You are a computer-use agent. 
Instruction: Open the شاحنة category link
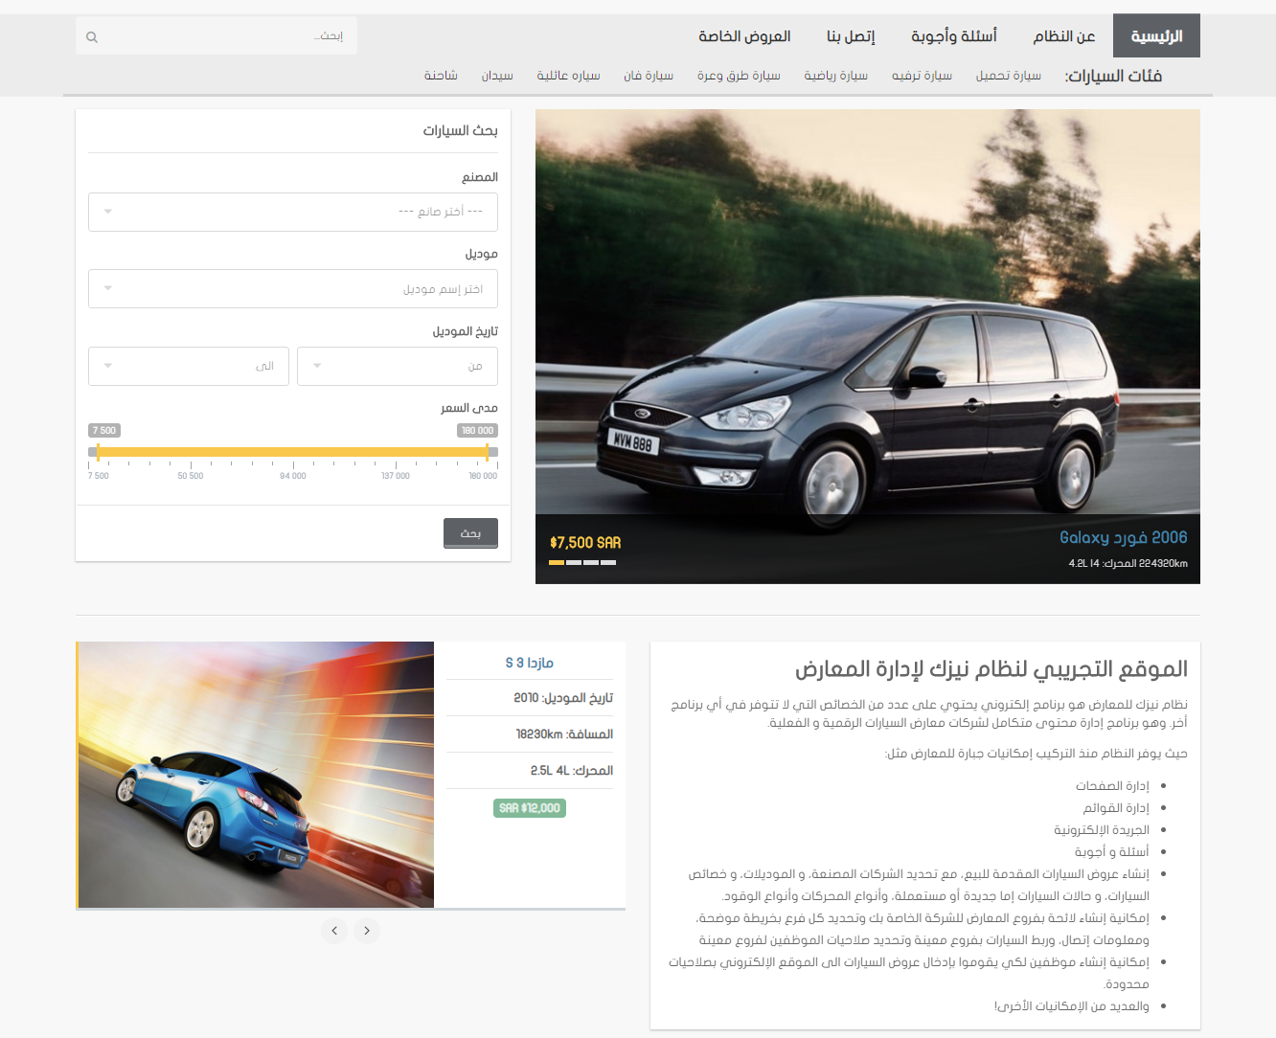point(441,76)
